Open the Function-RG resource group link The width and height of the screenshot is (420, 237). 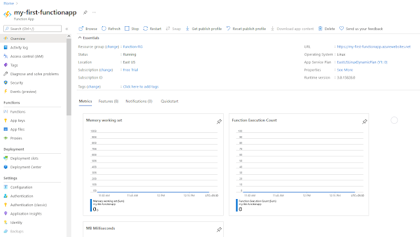click(x=133, y=46)
